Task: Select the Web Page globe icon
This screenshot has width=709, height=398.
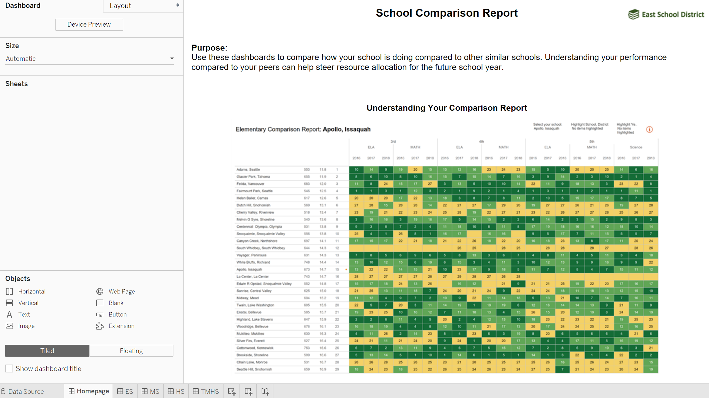Action: tap(100, 291)
